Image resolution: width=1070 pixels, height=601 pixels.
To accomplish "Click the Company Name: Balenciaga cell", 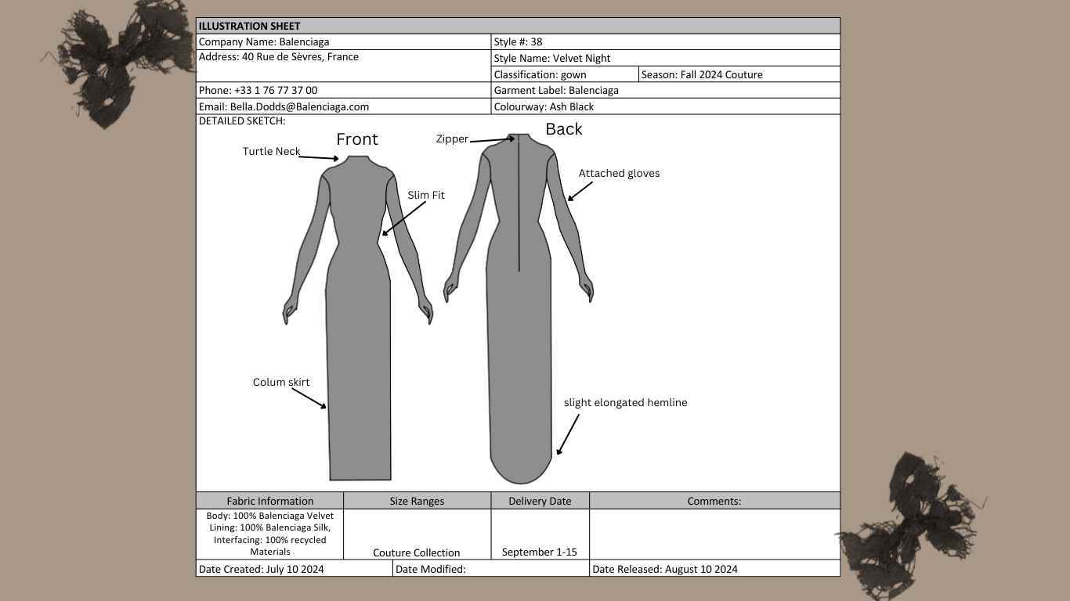I will [x=343, y=41].
